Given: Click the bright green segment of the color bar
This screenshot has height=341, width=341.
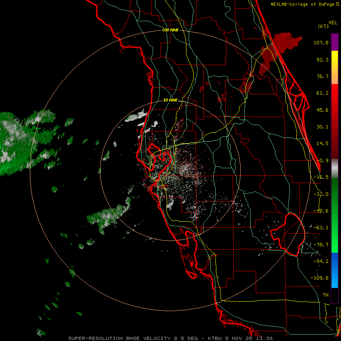Looking at the screenshot, I should pos(335,215).
